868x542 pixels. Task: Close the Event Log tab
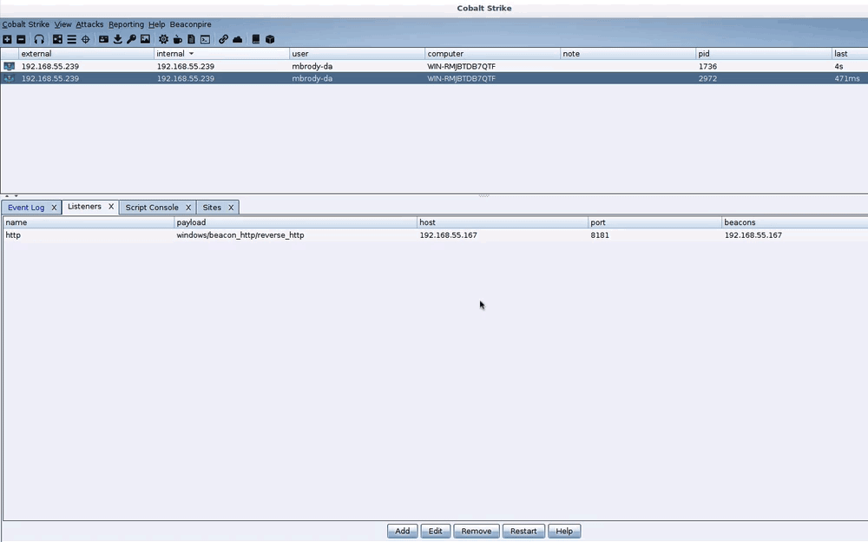pos(54,208)
